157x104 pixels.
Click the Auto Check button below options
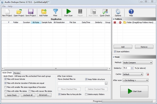click(x=12, y=95)
